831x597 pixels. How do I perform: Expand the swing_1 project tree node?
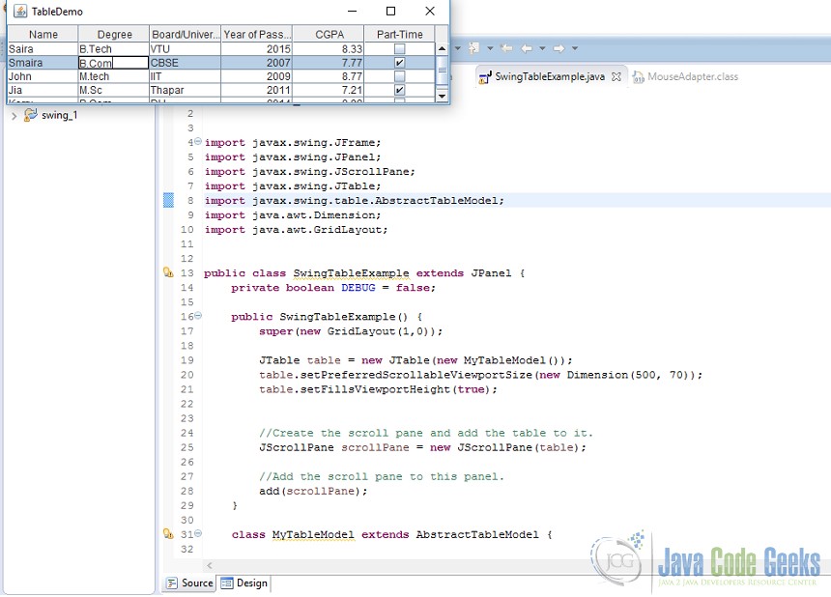14,116
